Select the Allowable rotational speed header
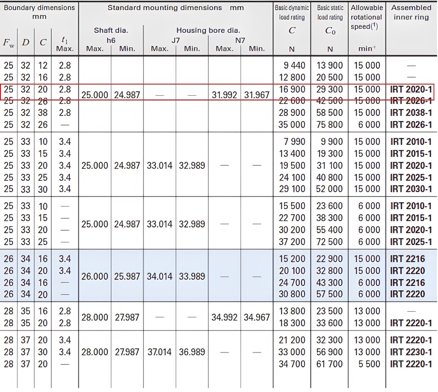This screenshot has width=438, height=392. (x=367, y=17)
